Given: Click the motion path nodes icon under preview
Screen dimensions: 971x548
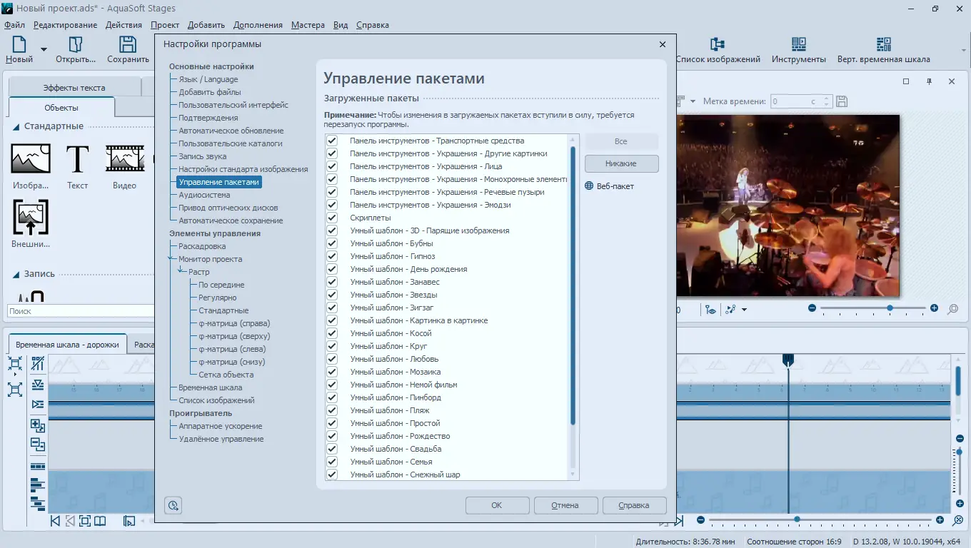Looking at the screenshot, I should point(730,310).
